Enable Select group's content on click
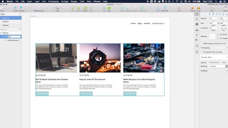 pyautogui.click(x=202, y=43)
